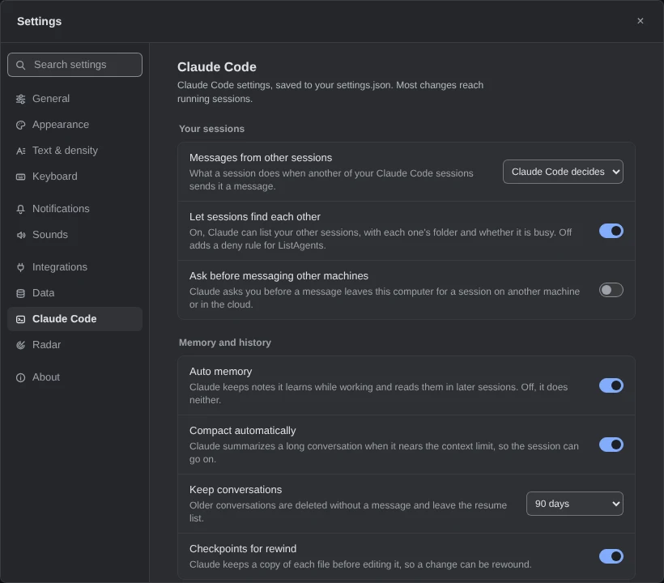Click the Let sessions find each other label

[x=255, y=217]
